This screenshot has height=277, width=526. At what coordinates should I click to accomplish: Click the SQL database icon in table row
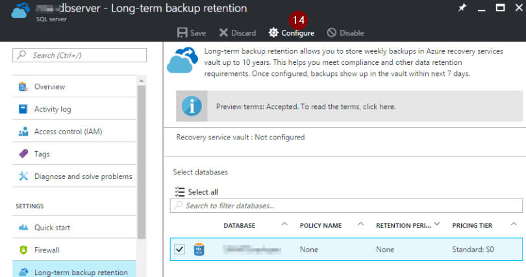coord(199,250)
